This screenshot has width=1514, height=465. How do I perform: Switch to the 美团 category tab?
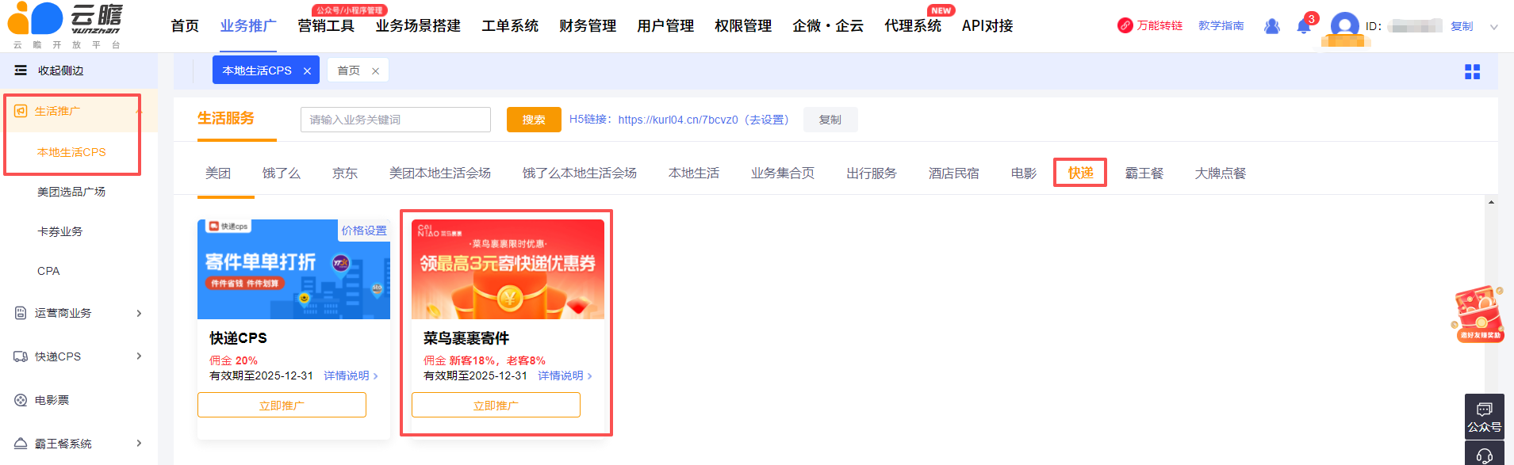tap(218, 173)
